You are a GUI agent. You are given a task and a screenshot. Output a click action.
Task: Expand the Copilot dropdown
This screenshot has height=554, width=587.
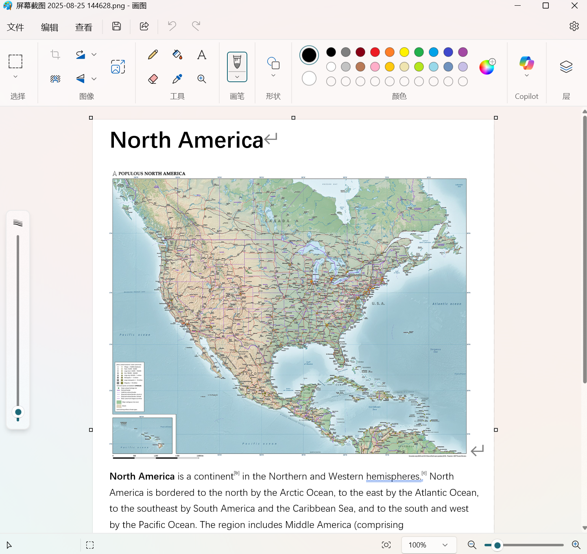click(x=526, y=75)
